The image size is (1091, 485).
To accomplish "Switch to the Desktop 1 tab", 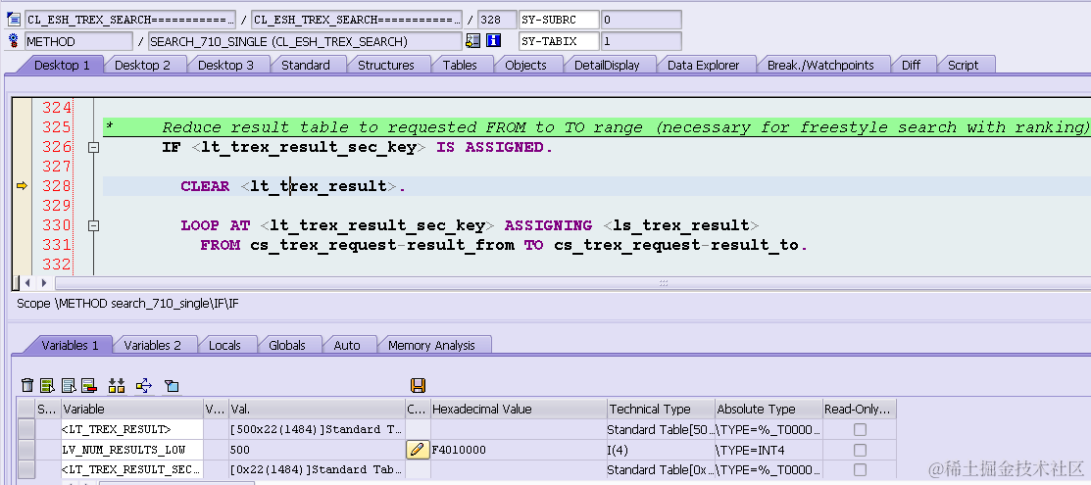I will [x=61, y=65].
